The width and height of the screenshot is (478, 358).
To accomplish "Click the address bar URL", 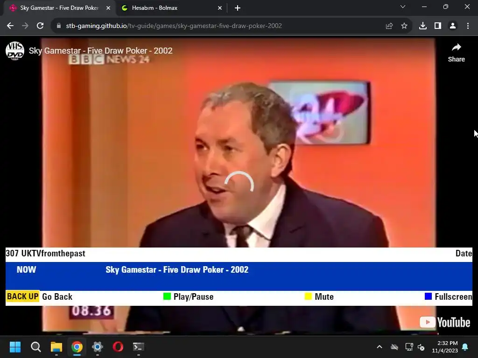I will point(174,26).
